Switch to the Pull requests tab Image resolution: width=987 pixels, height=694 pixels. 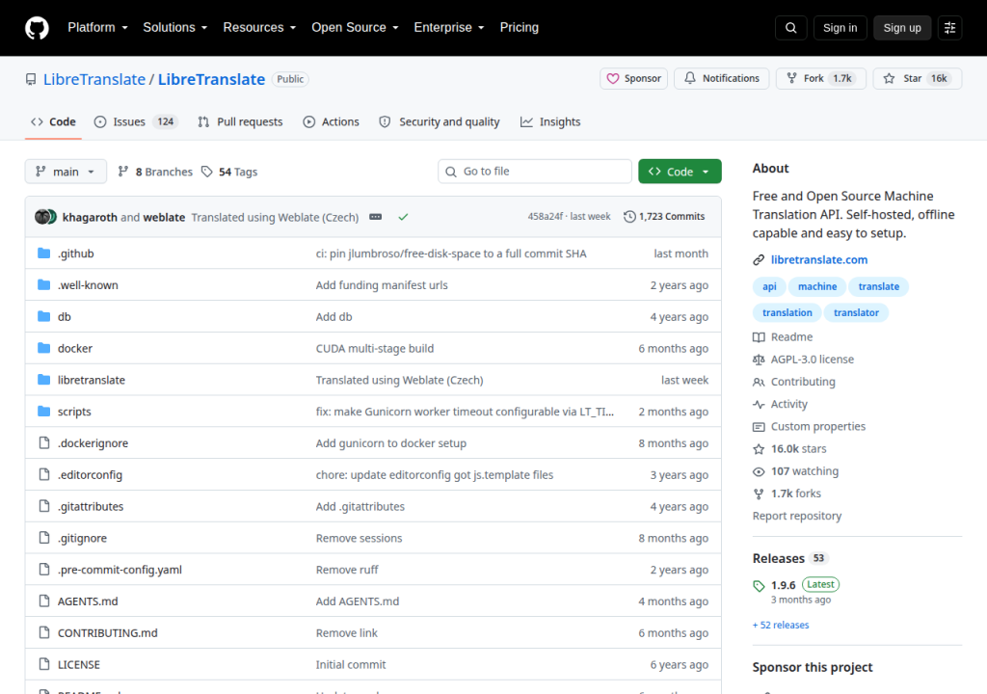[x=240, y=121]
